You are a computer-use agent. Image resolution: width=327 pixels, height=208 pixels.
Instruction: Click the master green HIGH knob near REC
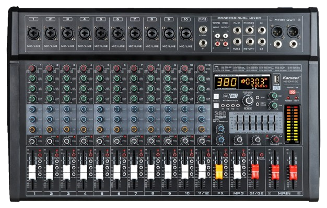coord(273,96)
